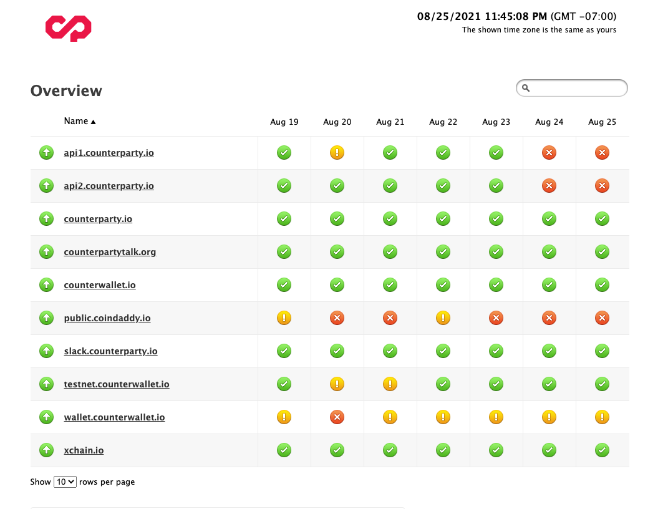
Task: Open the testnet.counterwallet.io link
Action: tap(117, 384)
